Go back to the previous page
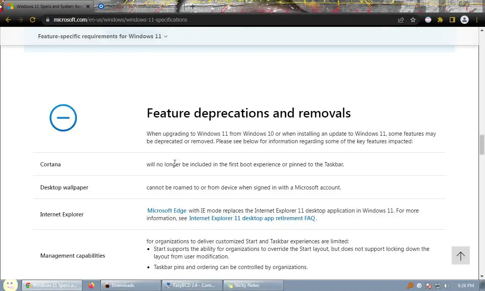The width and height of the screenshot is (485, 291). tap(8, 20)
